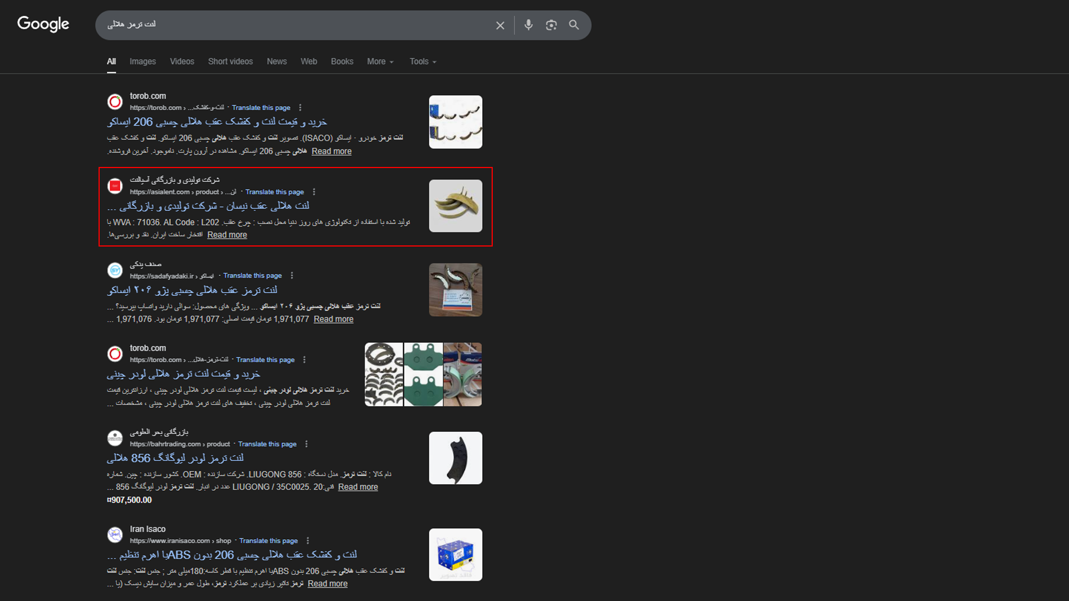Open the asialent.com result title link
The width and height of the screenshot is (1069, 601).
coord(208,206)
